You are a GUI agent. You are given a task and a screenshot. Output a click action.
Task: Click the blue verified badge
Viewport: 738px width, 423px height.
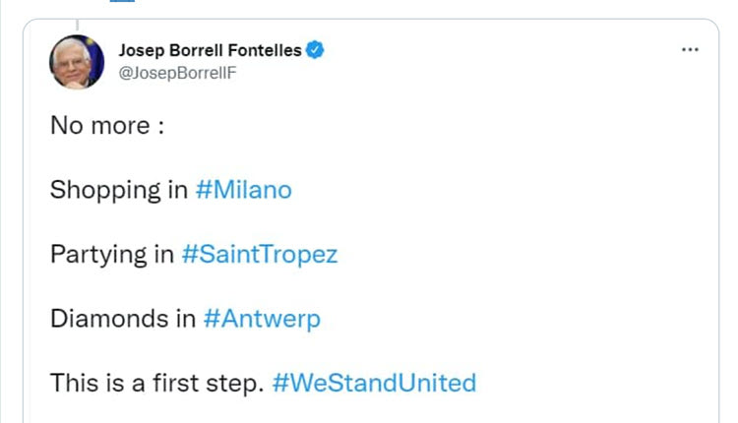316,50
